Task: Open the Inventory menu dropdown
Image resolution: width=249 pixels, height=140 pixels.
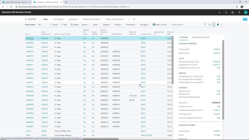Action: click(74, 19)
